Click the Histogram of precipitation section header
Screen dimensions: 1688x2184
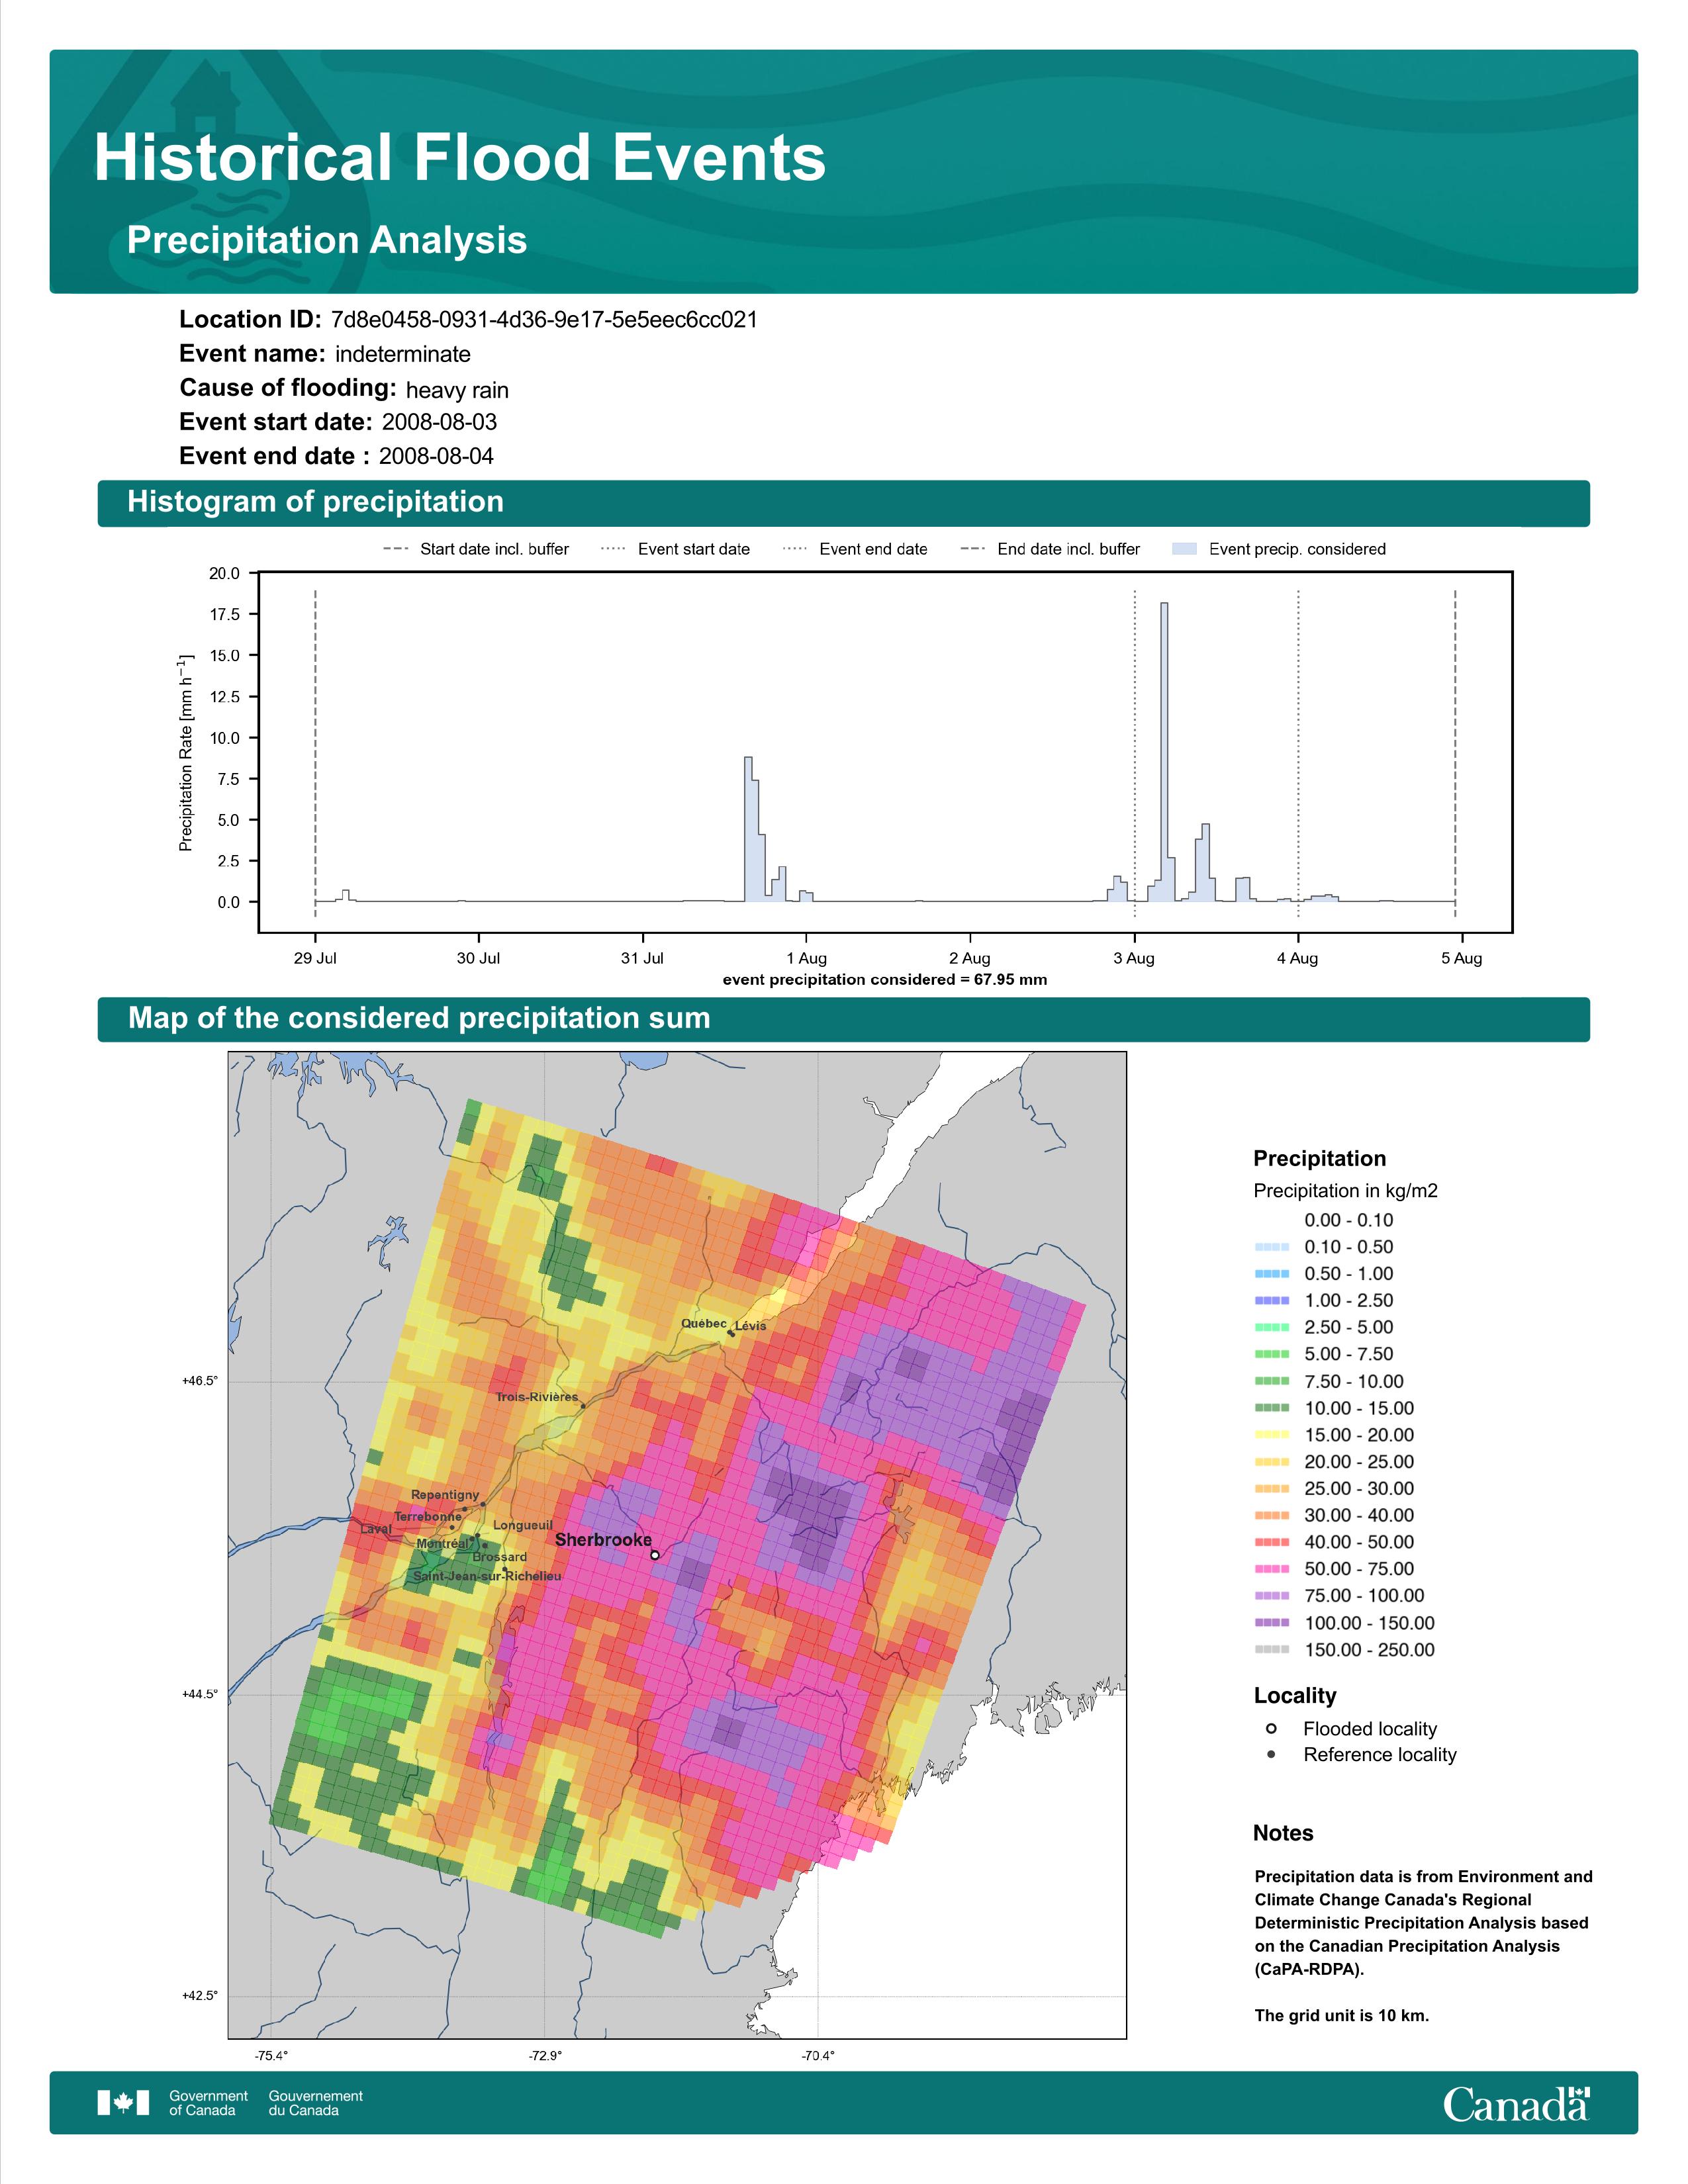843,502
